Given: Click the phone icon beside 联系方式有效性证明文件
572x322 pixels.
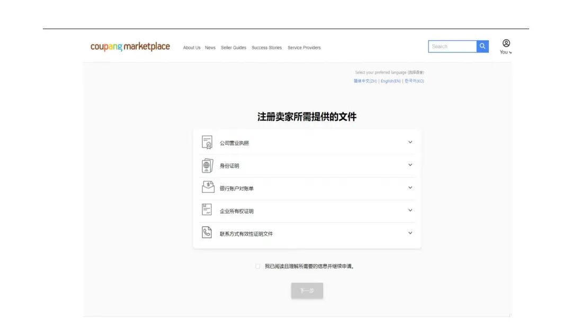Looking at the screenshot, I should point(207,232).
